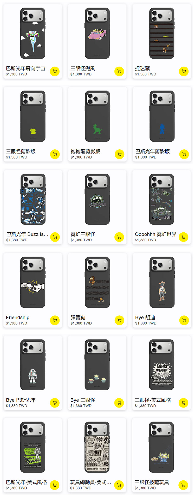Open the 玩具總動員-美式 comic case image

coord(97,447)
